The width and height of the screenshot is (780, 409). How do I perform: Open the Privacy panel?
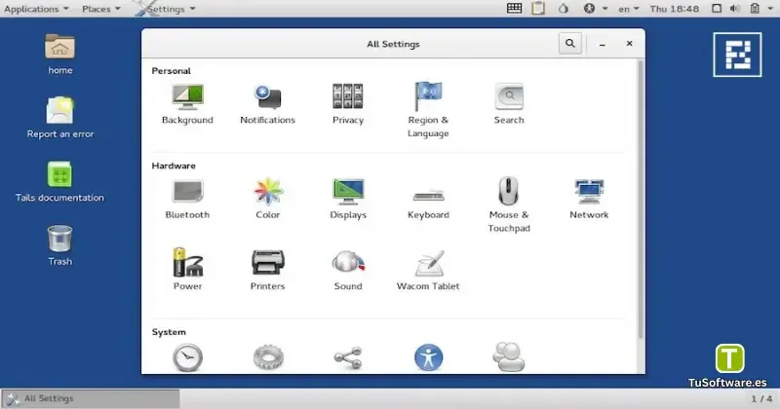pos(348,104)
